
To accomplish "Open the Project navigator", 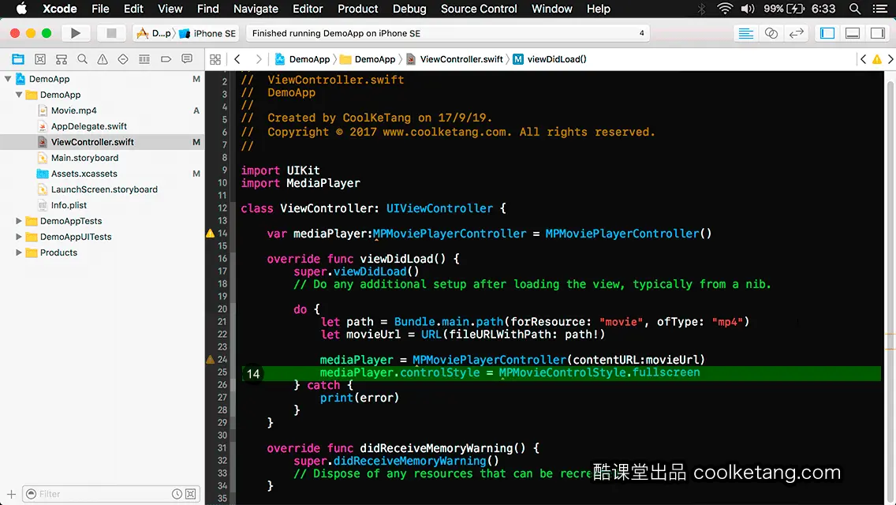I will 18,59.
